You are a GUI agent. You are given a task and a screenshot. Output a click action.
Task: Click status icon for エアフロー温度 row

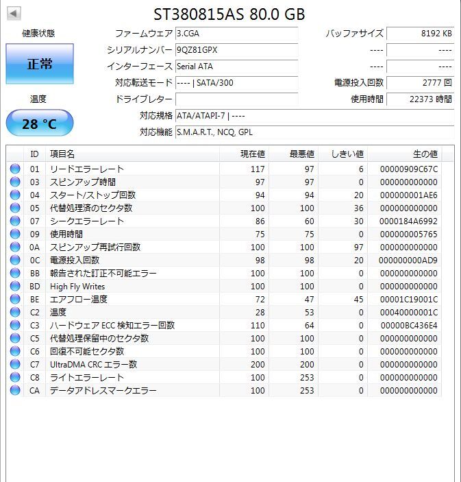[15, 300]
